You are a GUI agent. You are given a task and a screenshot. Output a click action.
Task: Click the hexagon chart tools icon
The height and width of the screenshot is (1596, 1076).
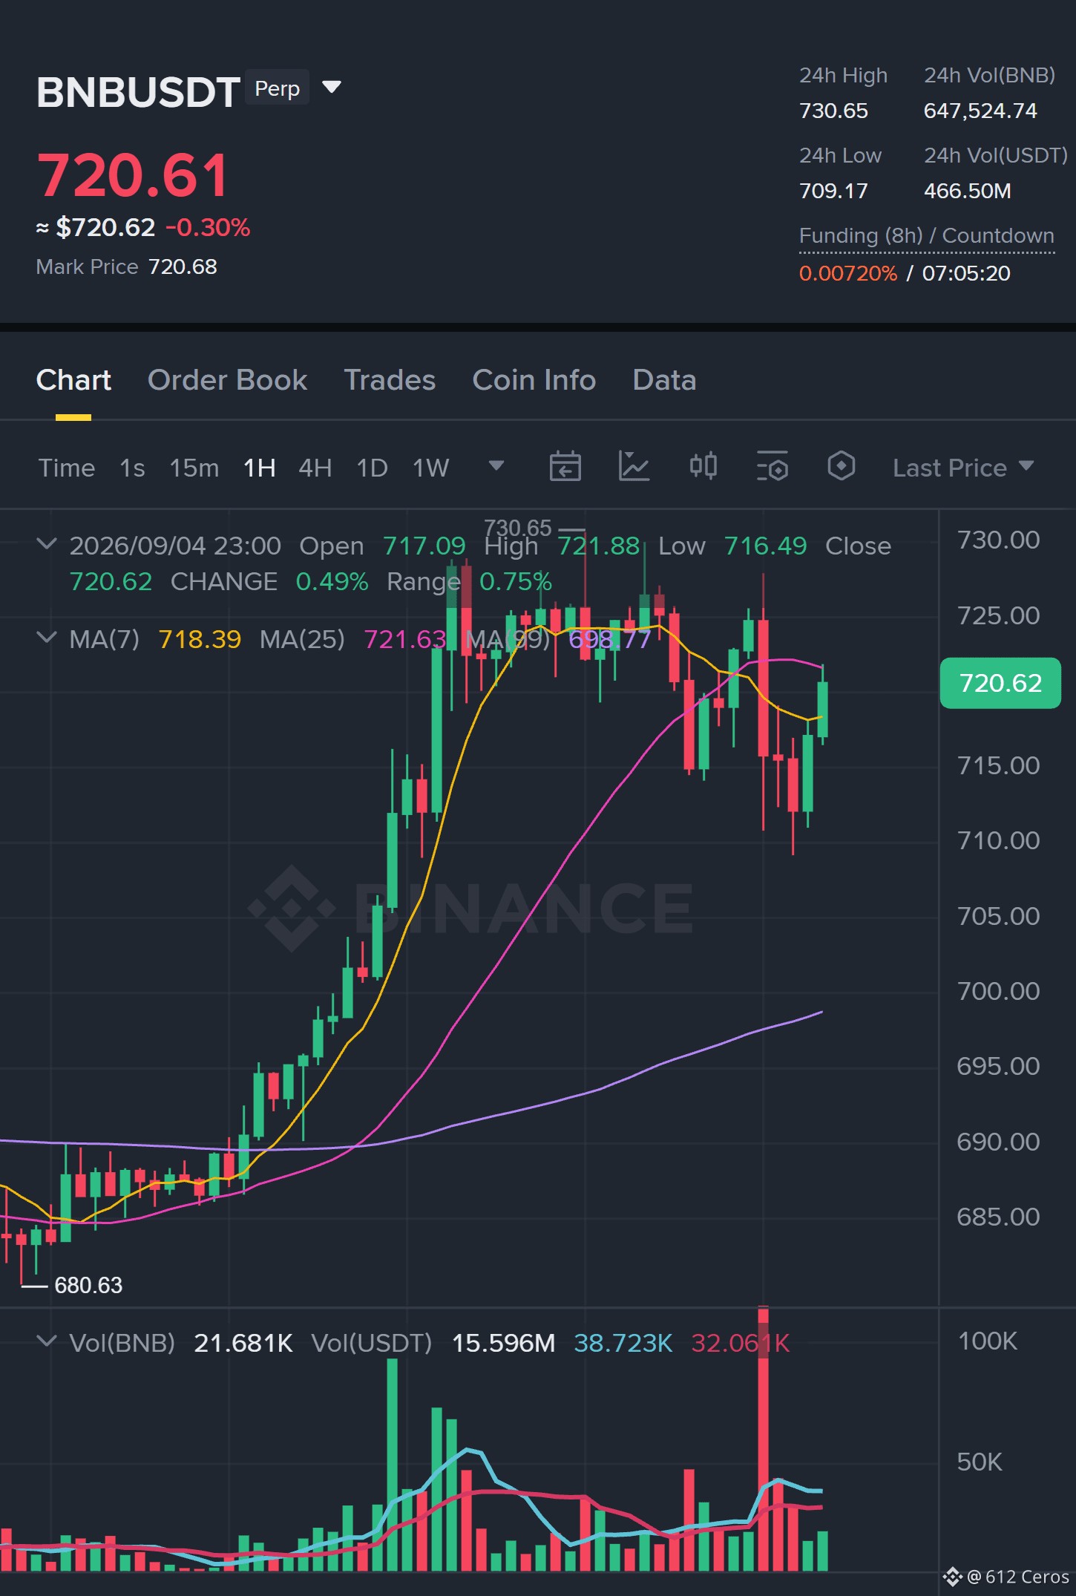pyautogui.click(x=841, y=467)
